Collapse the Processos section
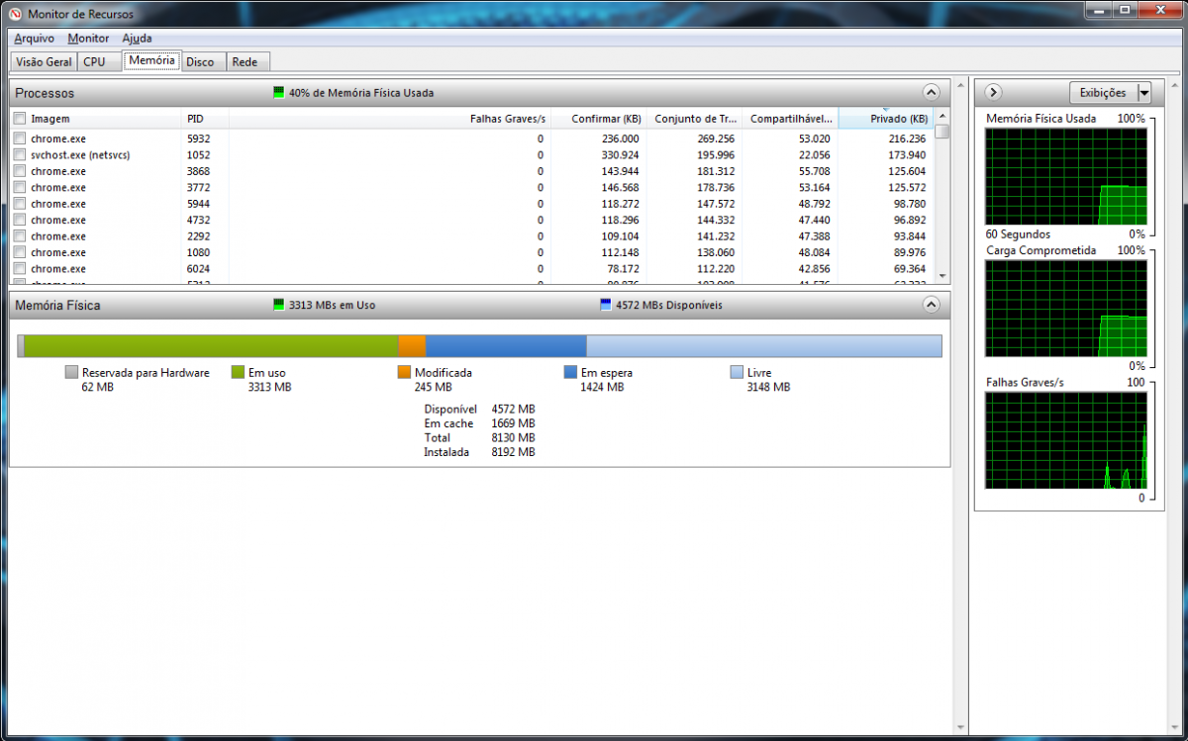 (x=931, y=93)
